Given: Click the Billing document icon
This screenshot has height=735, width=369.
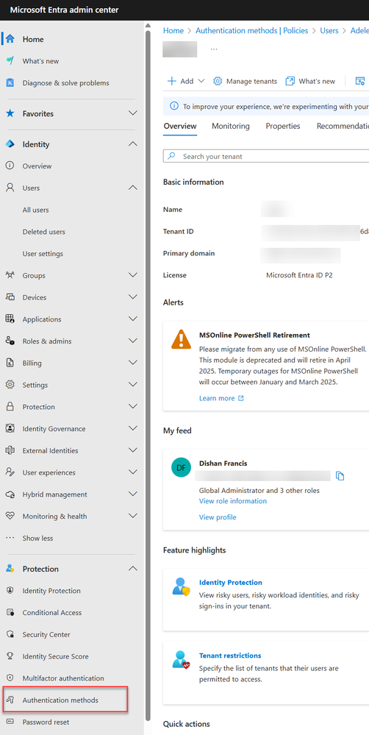Looking at the screenshot, I should point(10,363).
